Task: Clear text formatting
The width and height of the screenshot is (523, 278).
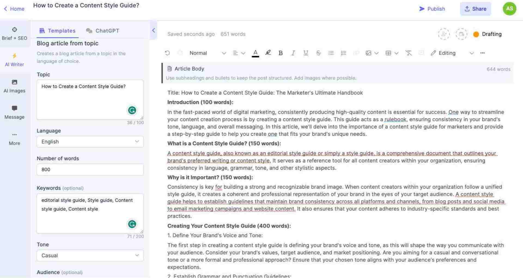Action: tap(409, 53)
